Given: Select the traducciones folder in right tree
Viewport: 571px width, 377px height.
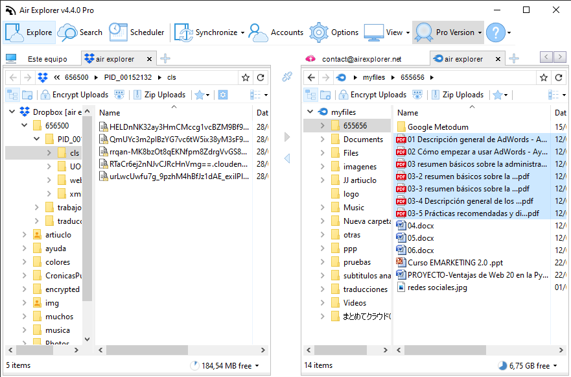Looking at the screenshot, I should pyautogui.click(x=366, y=289).
